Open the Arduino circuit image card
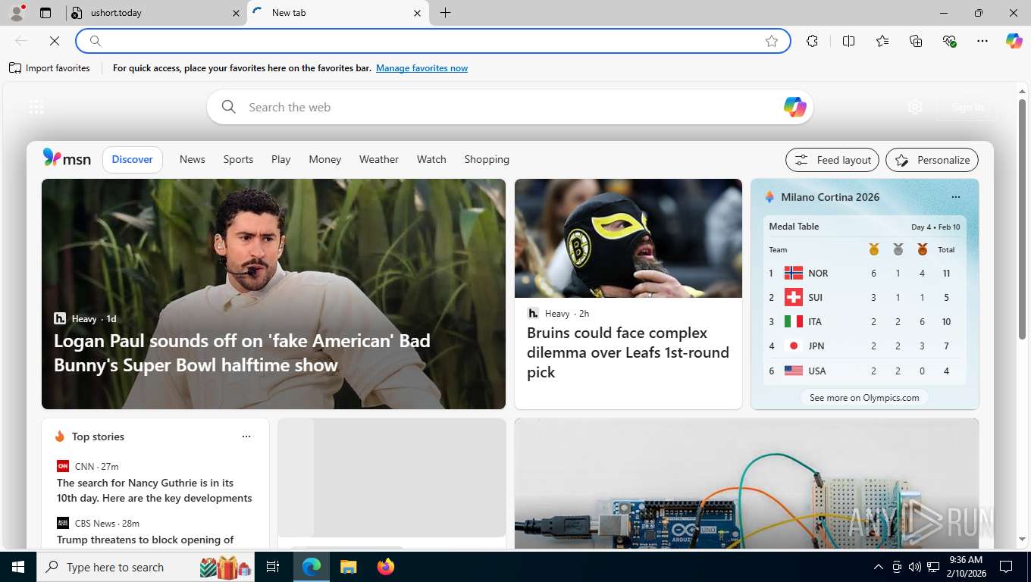 747,483
